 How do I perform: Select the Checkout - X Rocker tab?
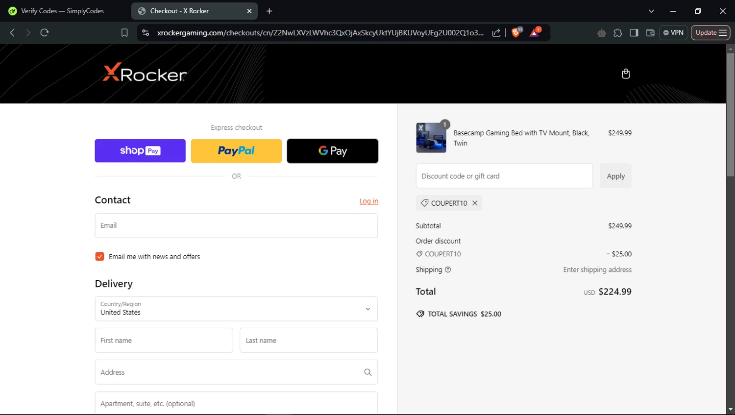195,11
